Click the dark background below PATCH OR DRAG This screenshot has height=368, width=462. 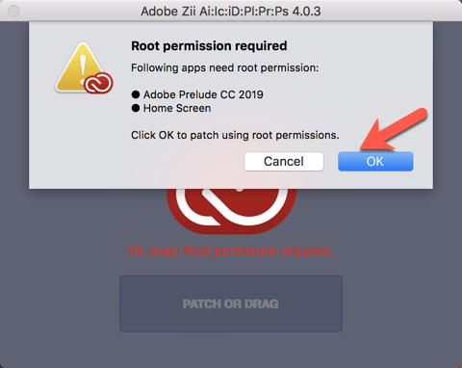click(x=231, y=350)
